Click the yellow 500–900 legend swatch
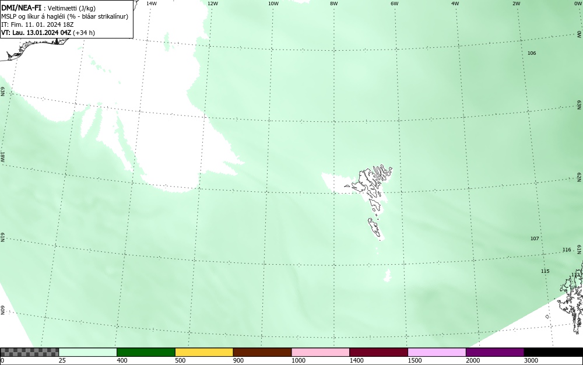Image resolution: width=583 pixels, height=365 pixels. pyautogui.click(x=204, y=352)
